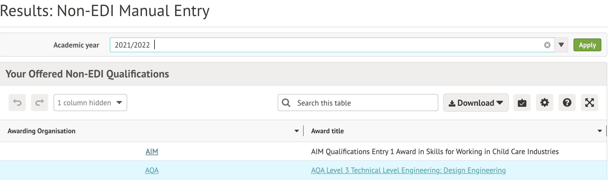Expand table to fullscreen
Screen dimensions: 611x180
(589, 103)
